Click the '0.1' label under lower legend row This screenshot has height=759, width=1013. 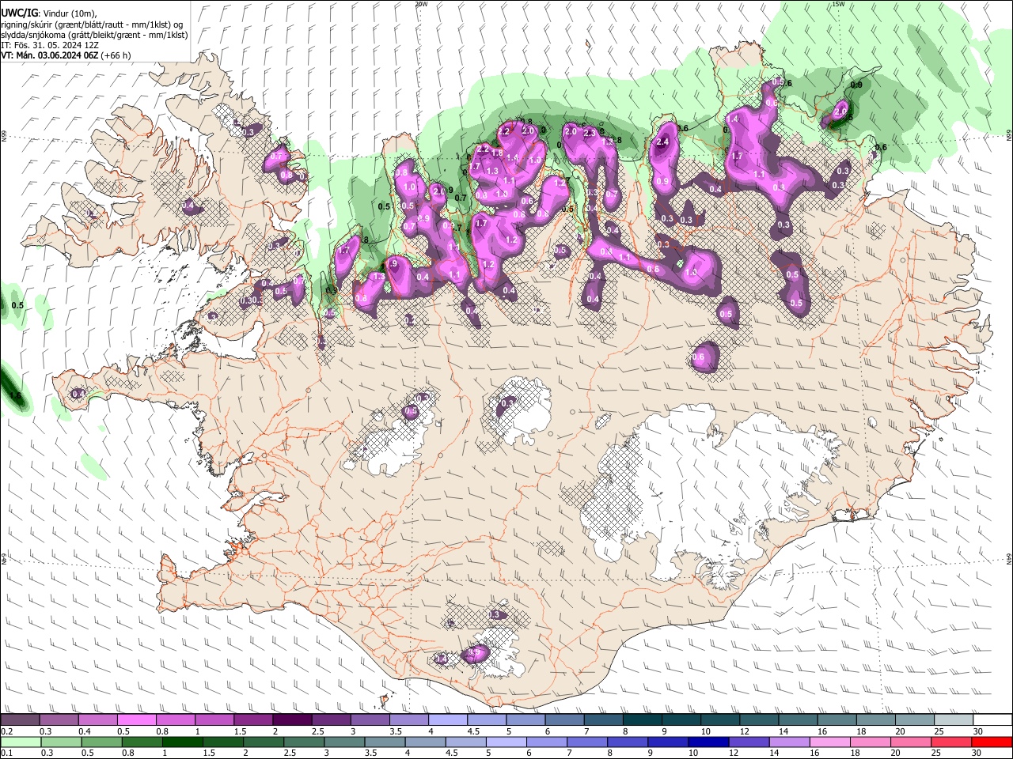pos(6,753)
